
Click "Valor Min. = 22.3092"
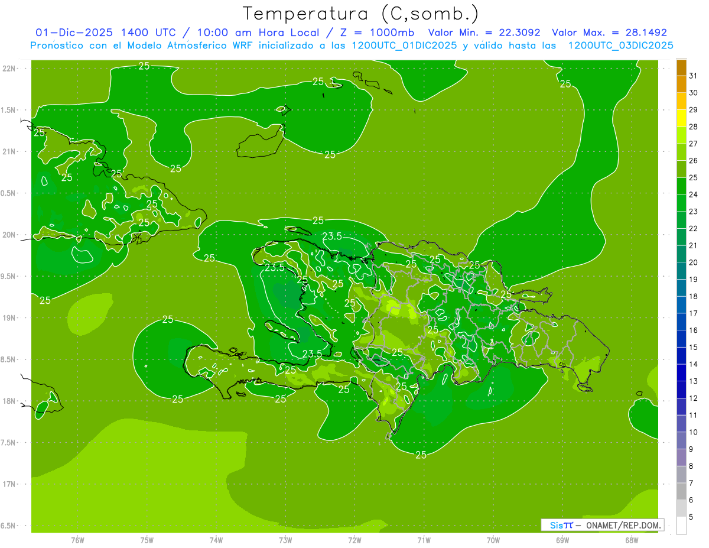484,33
